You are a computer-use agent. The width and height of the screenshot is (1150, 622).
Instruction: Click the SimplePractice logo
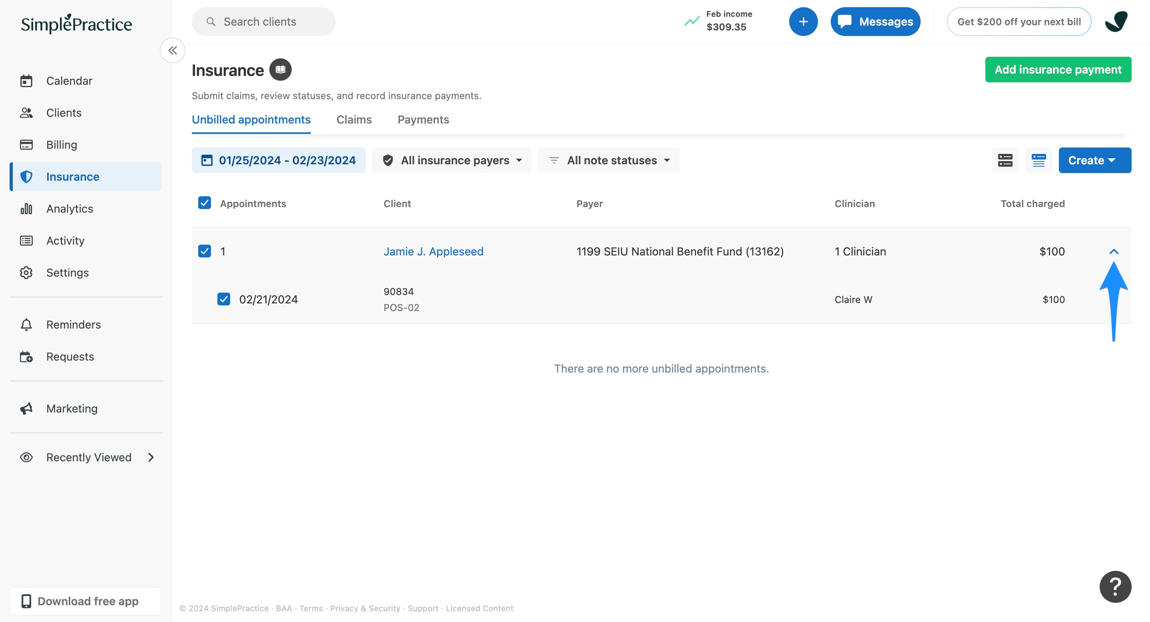76,24
